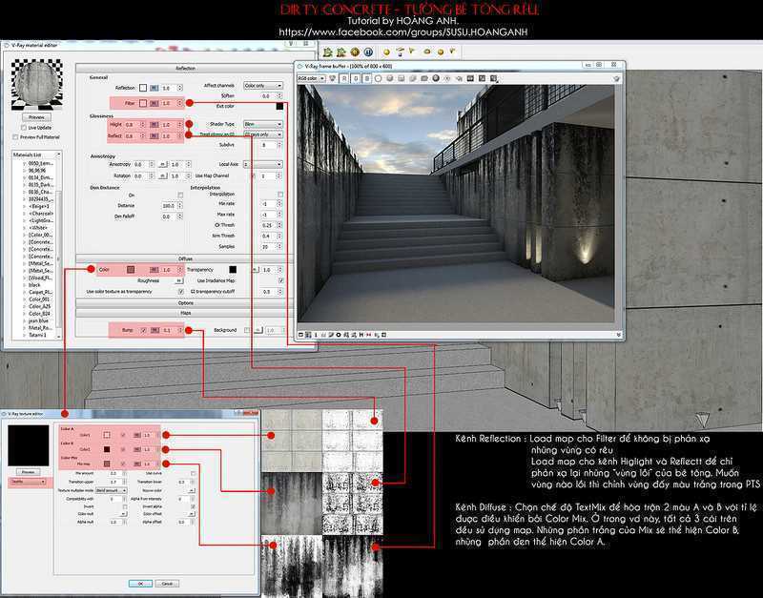Click the Diffuse Color map button
The width and height of the screenshot is (763, 598).
(x=154, y=270)
